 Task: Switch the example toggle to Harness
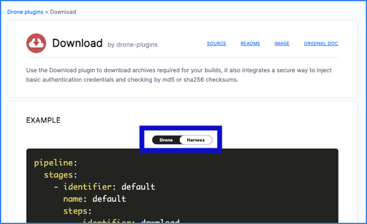[x=196, y=140]
